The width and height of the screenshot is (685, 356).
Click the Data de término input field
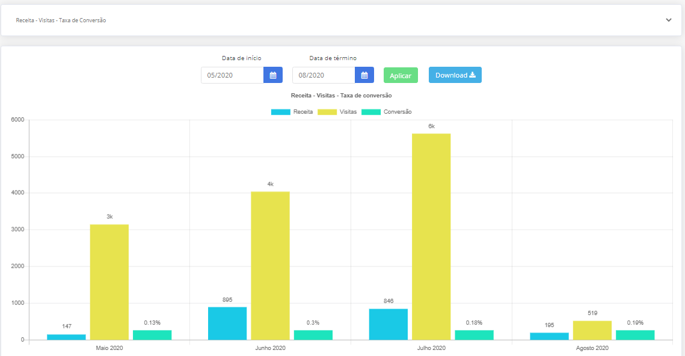(324, 75)
